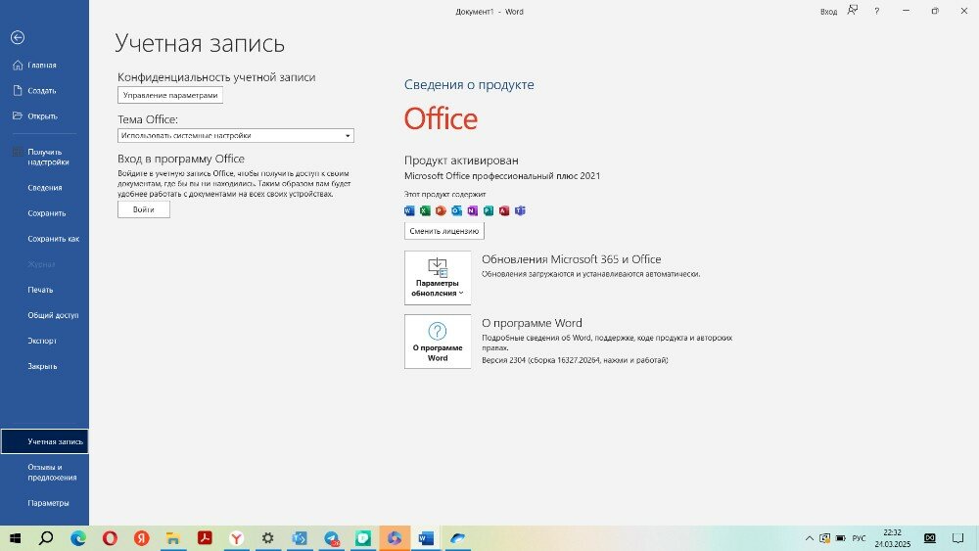Image resolution: width=979 pixels, height=551 pixels.
Task: Open the Windows Start menu
Action: tap(15, 538)
